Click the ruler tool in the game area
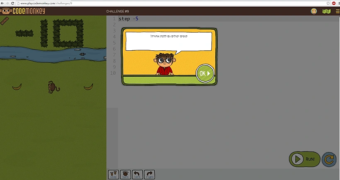Viewport: 340px width, 180px height. (x=5, y=21)
